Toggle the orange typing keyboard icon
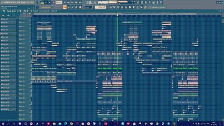 pyautogui.click(x=65, y=7)
